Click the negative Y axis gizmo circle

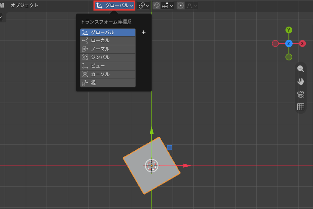288,57
